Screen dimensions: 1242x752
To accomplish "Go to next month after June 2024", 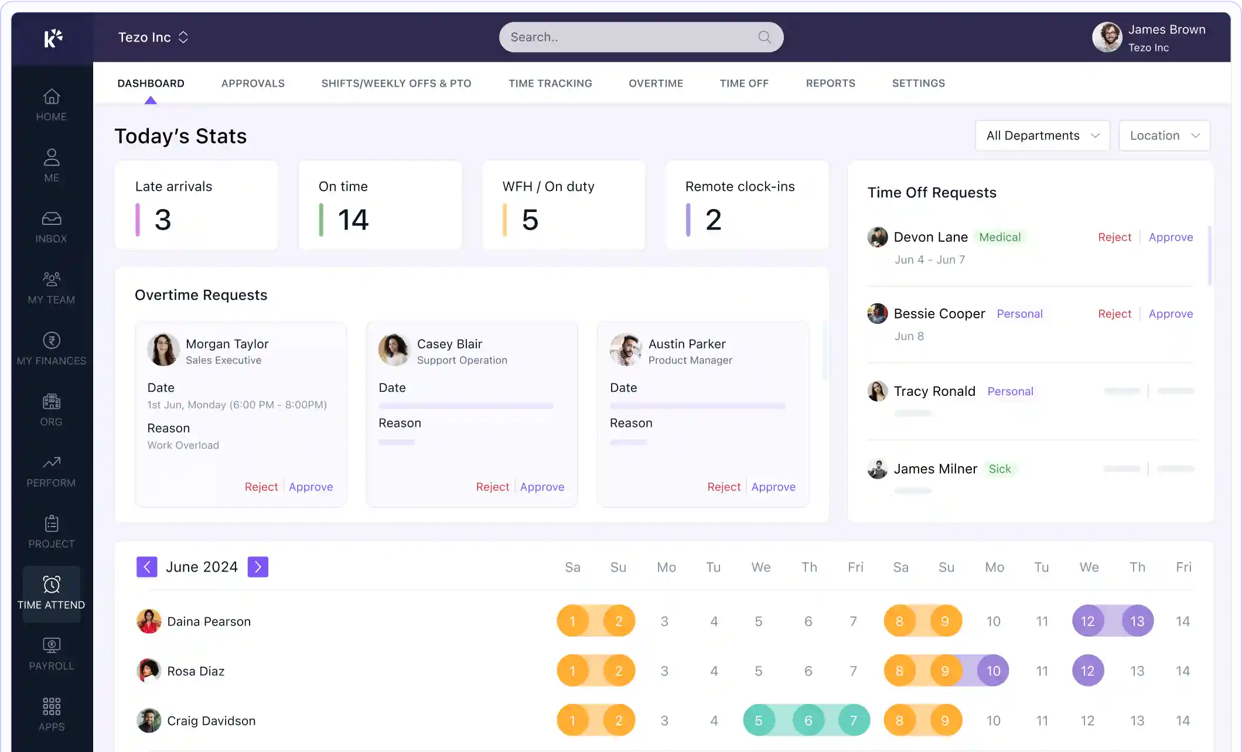I will 258,567.
